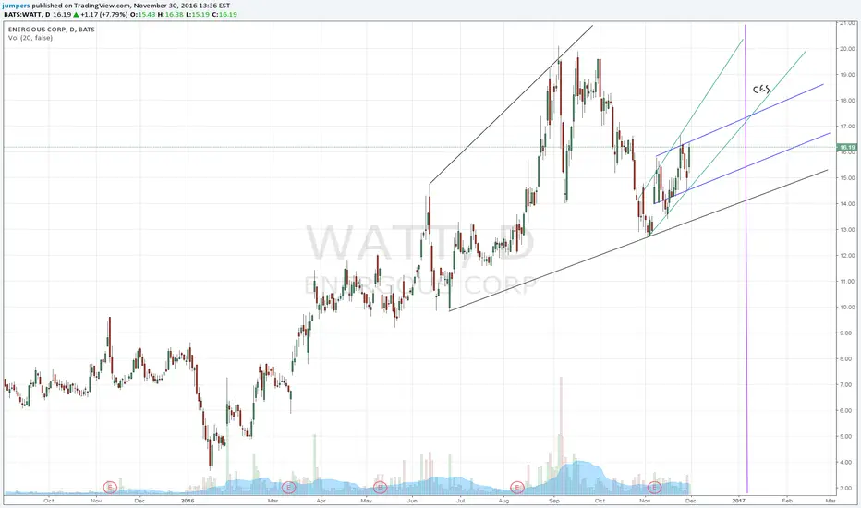Click the Apr label on time axis
Screen dimensions: 861x508
(321, 501)
